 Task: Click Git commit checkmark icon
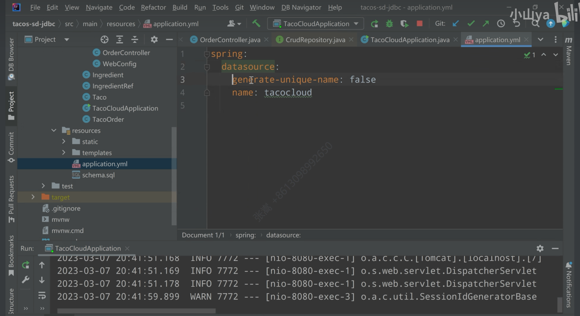471,24
